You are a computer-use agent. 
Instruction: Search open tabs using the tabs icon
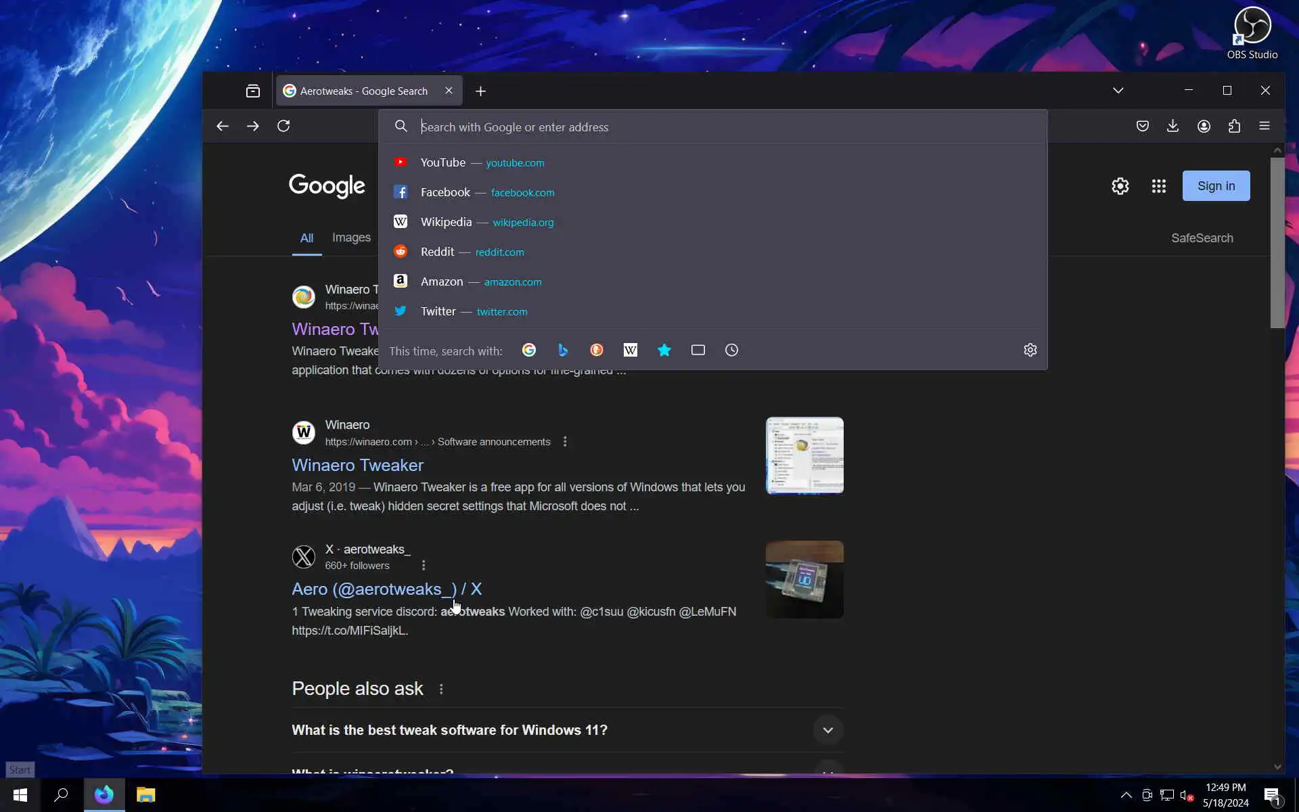coord(698,350)
